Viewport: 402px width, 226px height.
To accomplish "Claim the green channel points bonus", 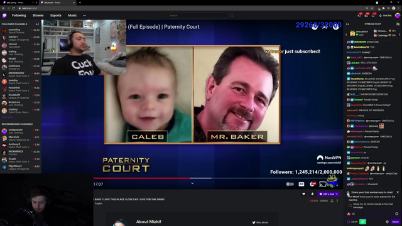I will point(362,222).
